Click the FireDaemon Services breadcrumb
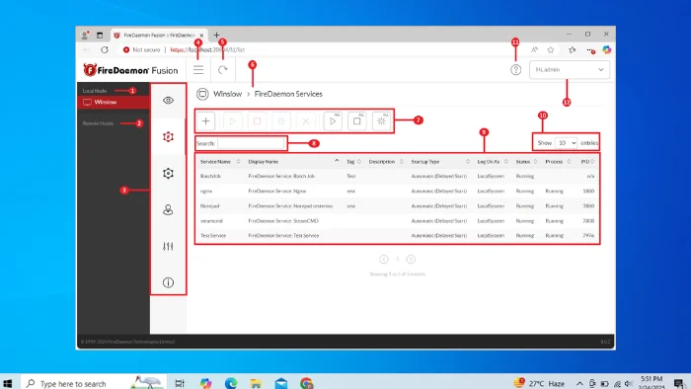 coord(288,94)
